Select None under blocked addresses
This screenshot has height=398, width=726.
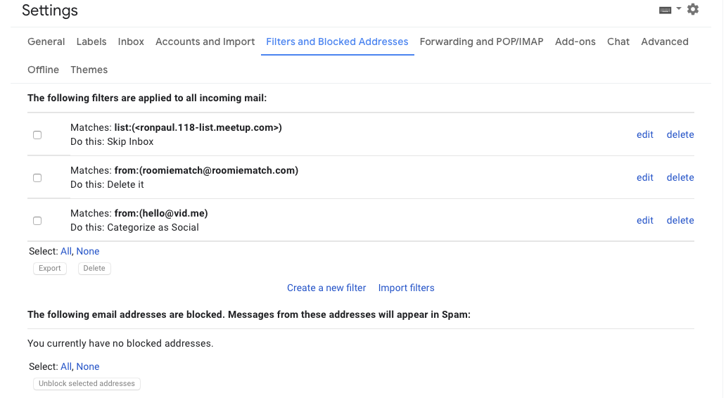87,366
